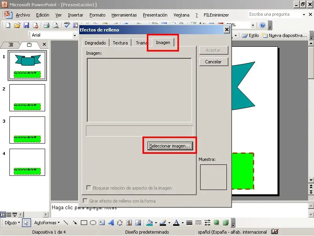The image size is (314, 236).
Task: Select slide 4 thumbnail
Action: [27, 162]
